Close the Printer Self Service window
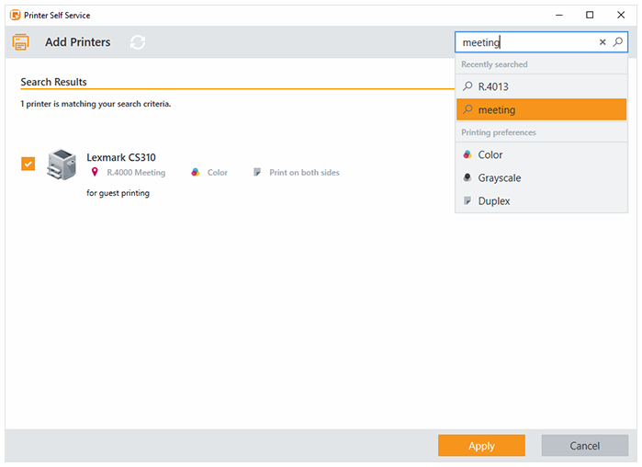Viewport: 642px width, 467px height. click(x=621, y=15)
